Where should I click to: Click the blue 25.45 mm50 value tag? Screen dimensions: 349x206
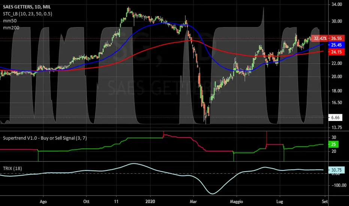336,45
